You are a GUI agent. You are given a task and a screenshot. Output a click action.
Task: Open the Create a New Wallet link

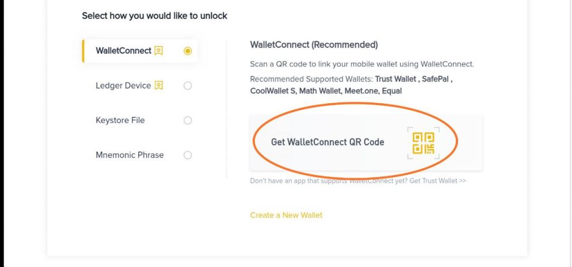coord(287,215)
